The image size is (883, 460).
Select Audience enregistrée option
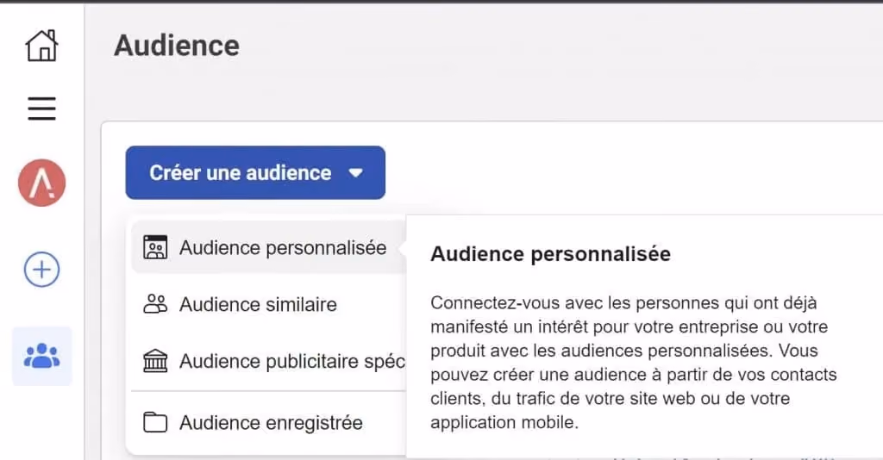pyautogui.click(x=269, y=422)
